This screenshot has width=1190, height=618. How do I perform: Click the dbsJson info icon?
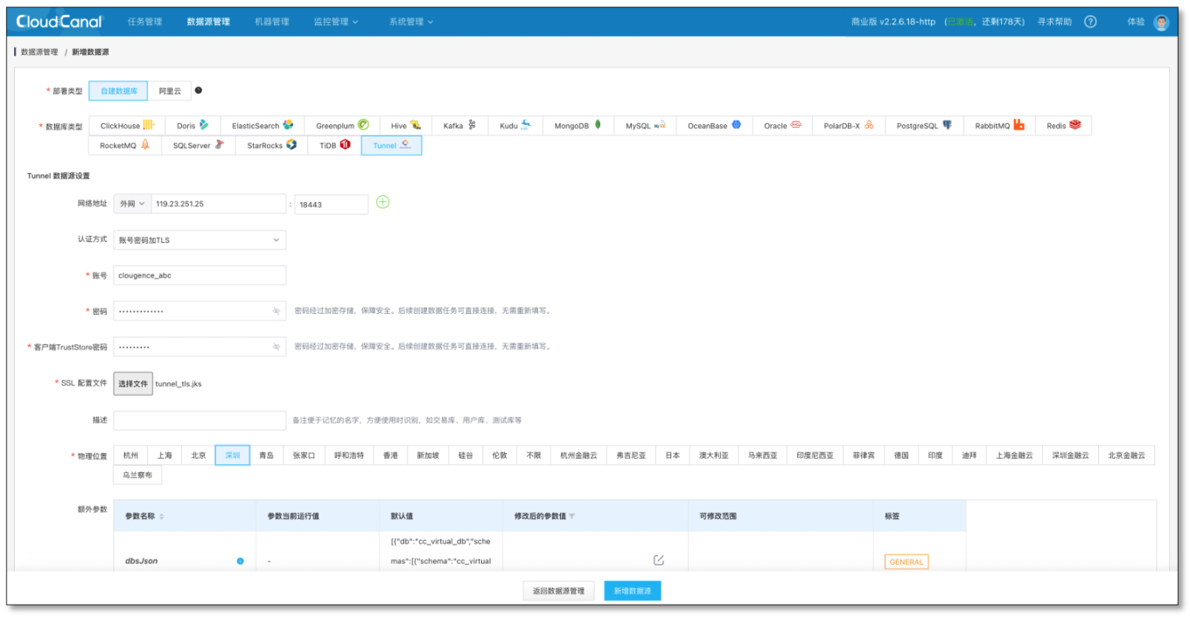click(x=240, y=561)
